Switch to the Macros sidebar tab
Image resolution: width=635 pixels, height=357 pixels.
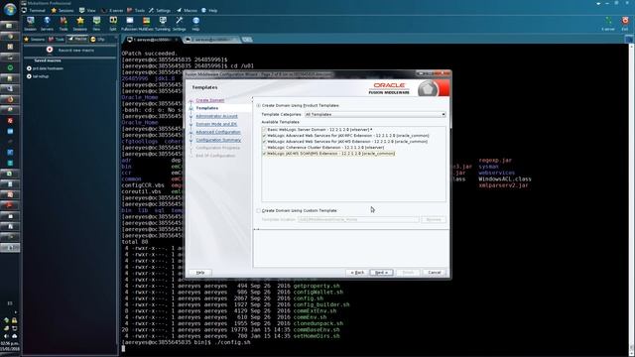[77, 39]
